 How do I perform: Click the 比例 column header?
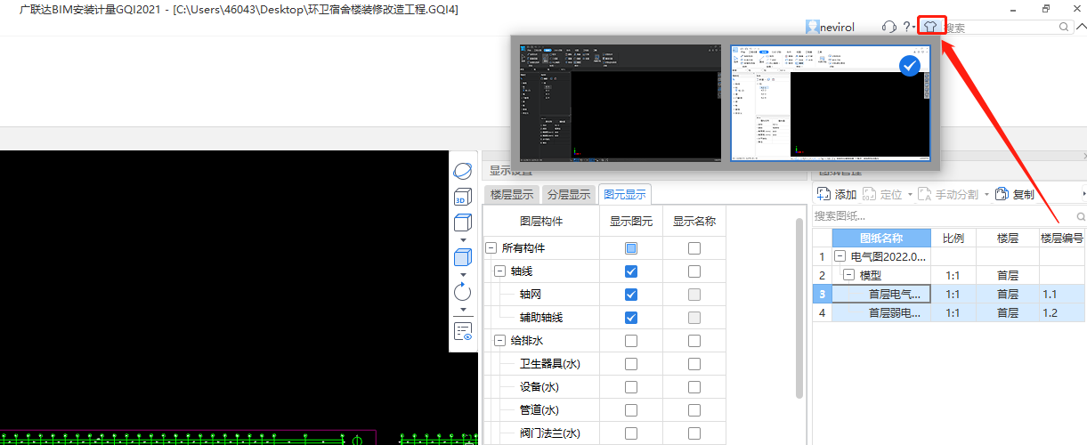click(953, 238)
